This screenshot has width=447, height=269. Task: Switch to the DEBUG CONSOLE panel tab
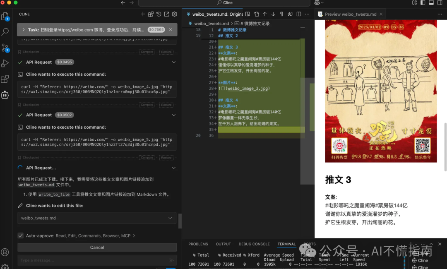click(x=254, y=244)
